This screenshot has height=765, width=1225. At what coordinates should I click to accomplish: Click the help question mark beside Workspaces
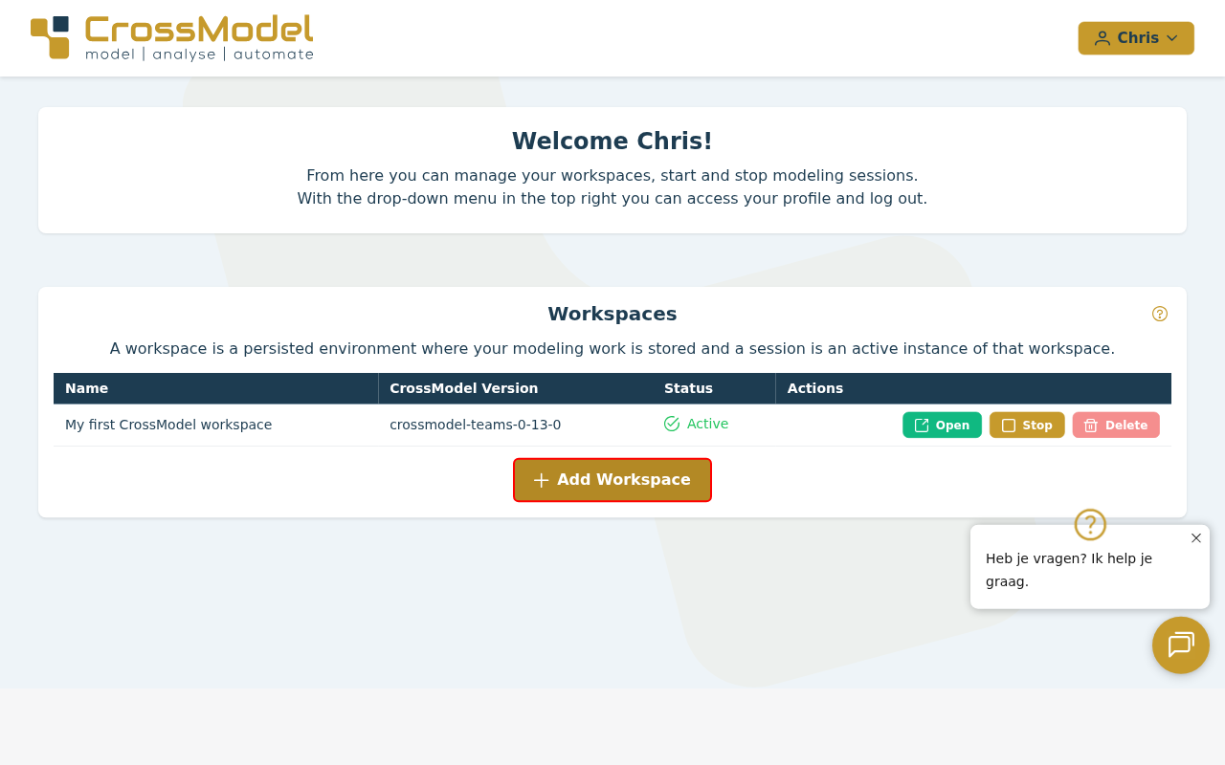[x=1159, y=314]
